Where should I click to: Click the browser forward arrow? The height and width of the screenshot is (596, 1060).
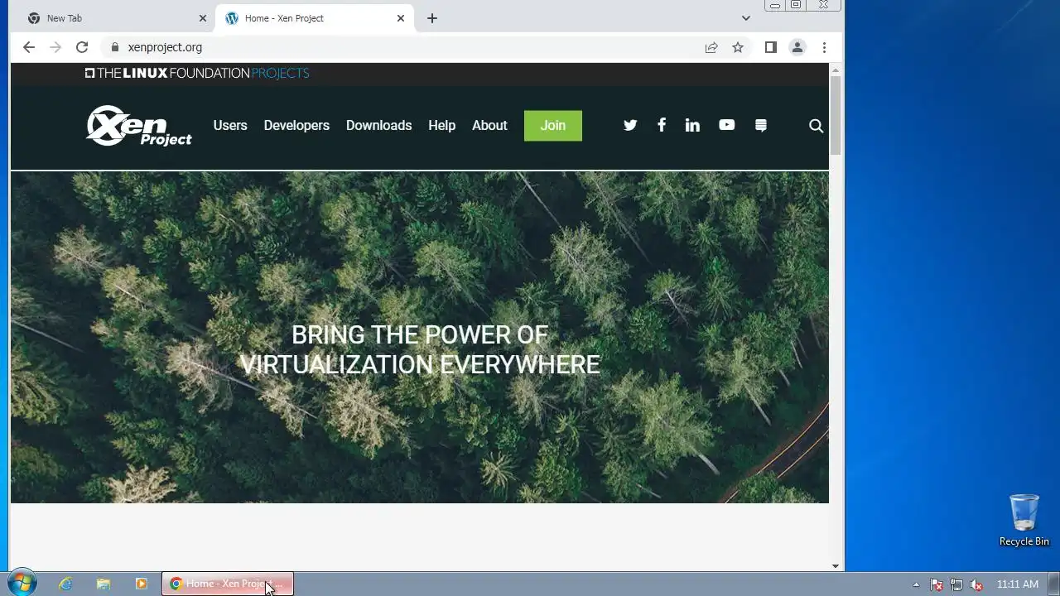[x=55, y=47]
